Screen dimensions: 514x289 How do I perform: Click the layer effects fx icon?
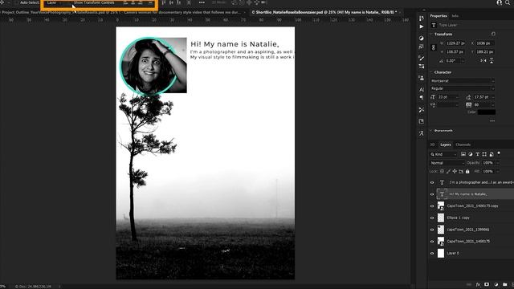[x=478, y=284]
